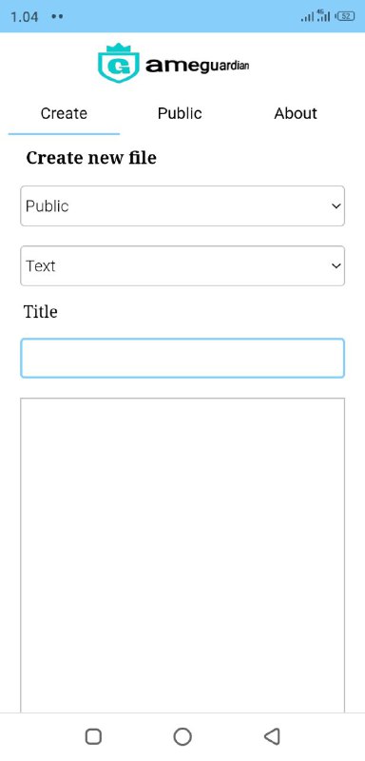Tap the ameguardian logo text
Screen dimensions: 365x761
pyautogui.click(x=198, y=66)
